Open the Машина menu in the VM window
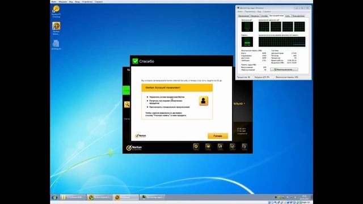This screenshot has width=363, height=204. point(62,2)
